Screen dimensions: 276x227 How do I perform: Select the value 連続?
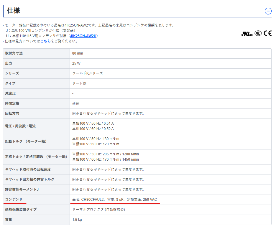click(x=76, y=103)
